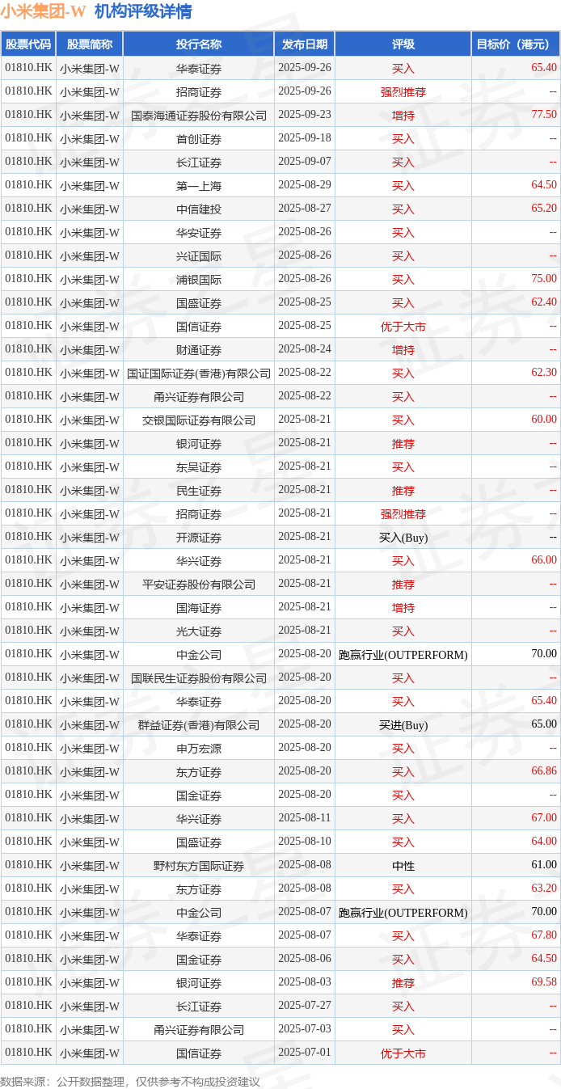Viewport: 561px width, 1089px height.
Task: Click target price 65.00
Action: click(x=544, y=724)
